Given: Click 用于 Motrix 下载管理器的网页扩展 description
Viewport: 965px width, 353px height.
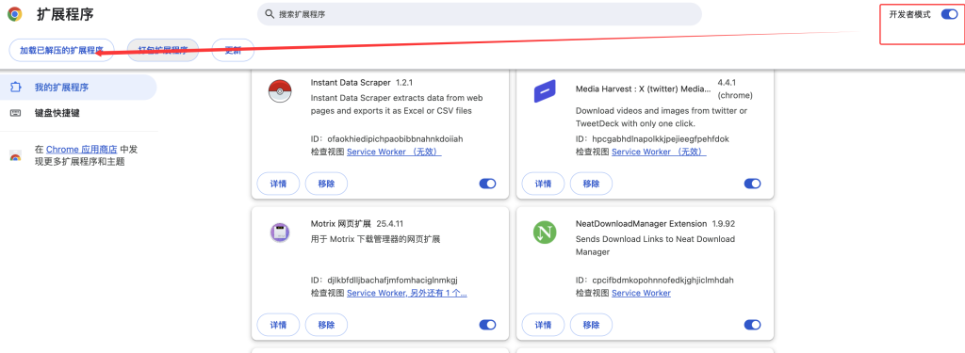Looking at the screenshot, I should 375,239.
